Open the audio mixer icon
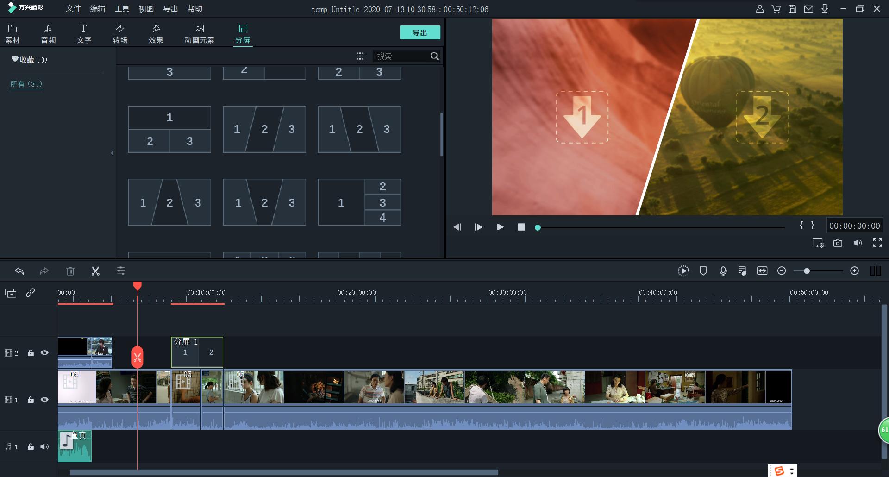889x477 pixels. (x=743, y=271)
